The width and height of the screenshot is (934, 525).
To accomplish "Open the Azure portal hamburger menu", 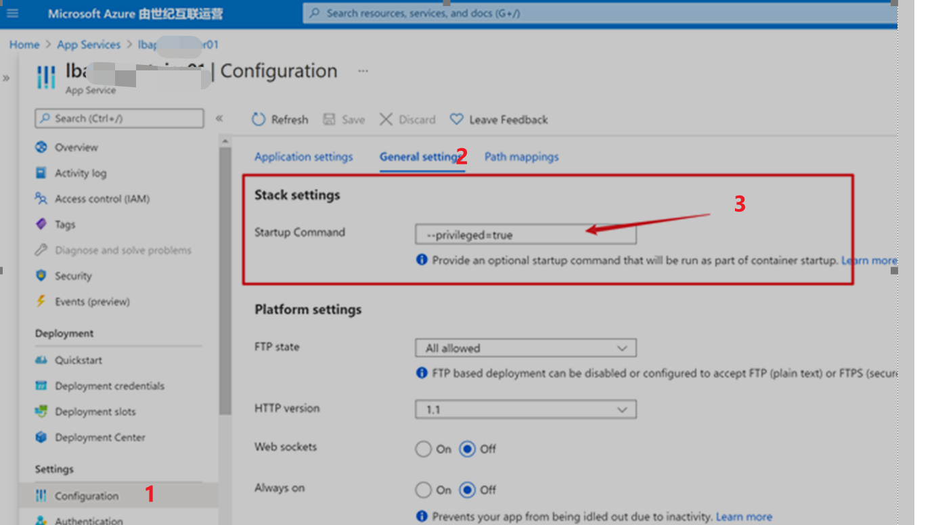I will 12,14.
